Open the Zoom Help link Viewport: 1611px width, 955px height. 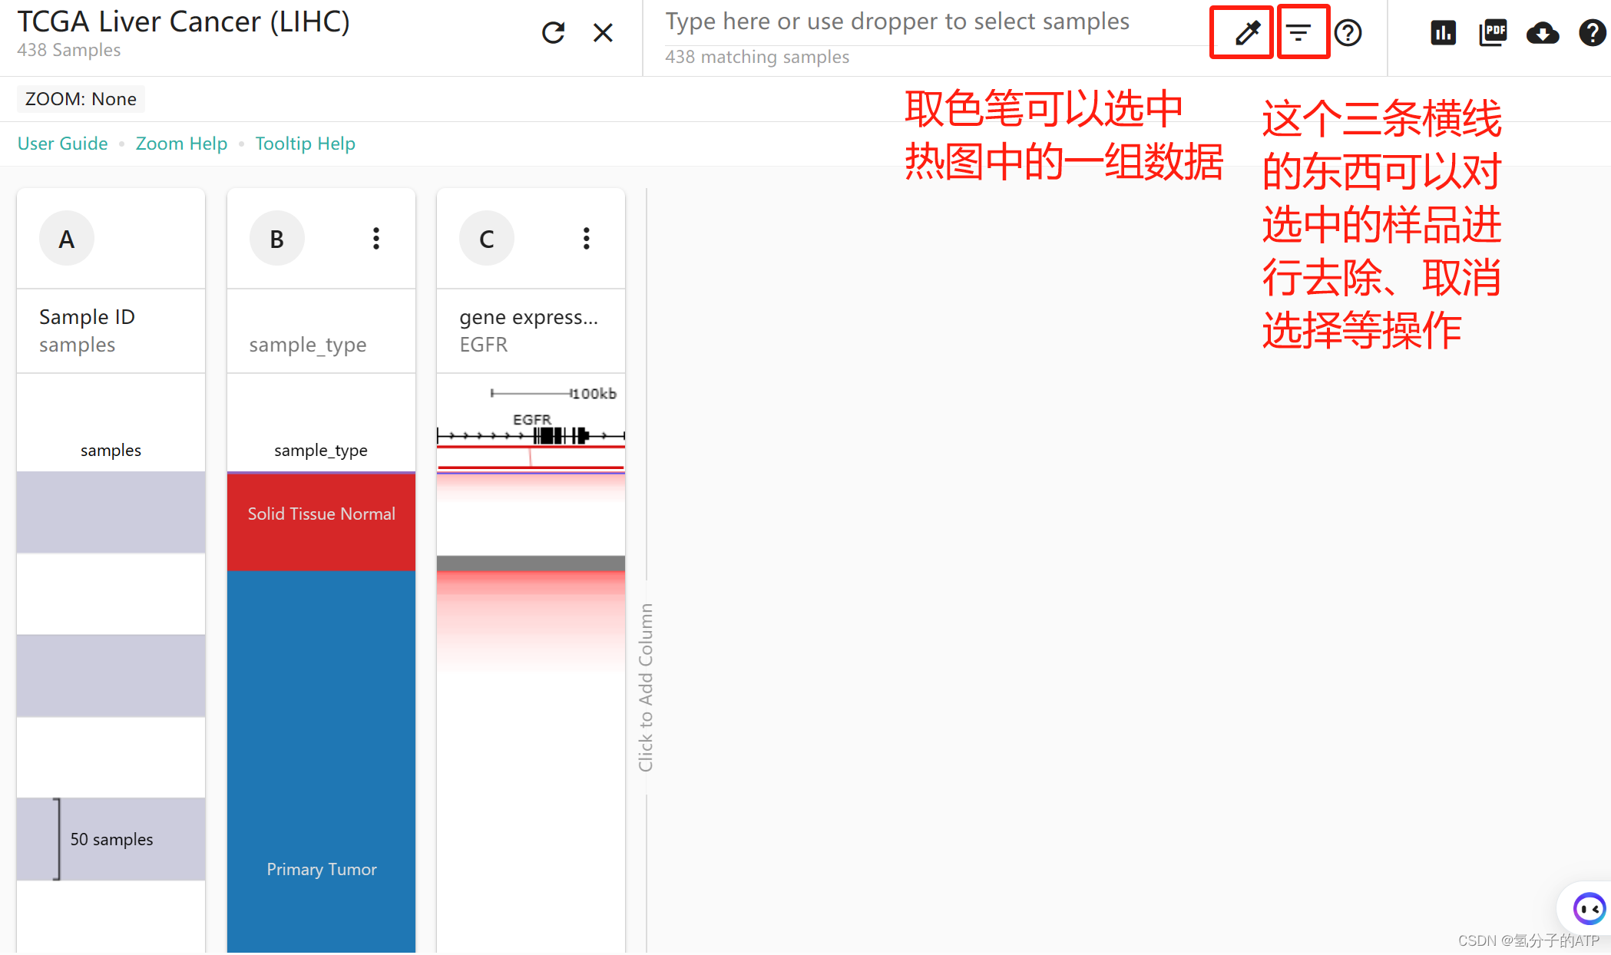pos(181,144)
